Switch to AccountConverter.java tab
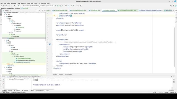Image resolution: width=177 pixels, height=99 pixels. pos(60,10)
